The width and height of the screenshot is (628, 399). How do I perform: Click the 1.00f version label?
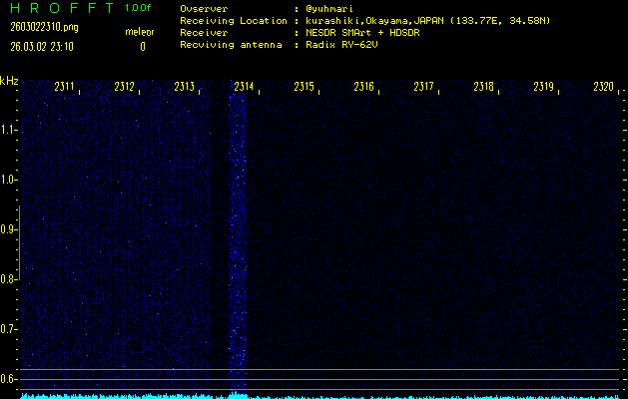click(139, 8)
